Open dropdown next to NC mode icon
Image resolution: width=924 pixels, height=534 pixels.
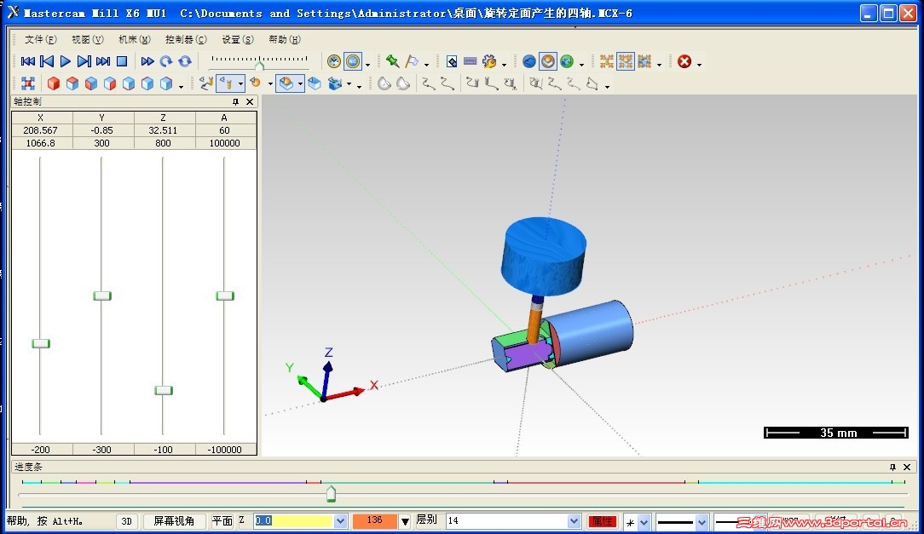367,63
